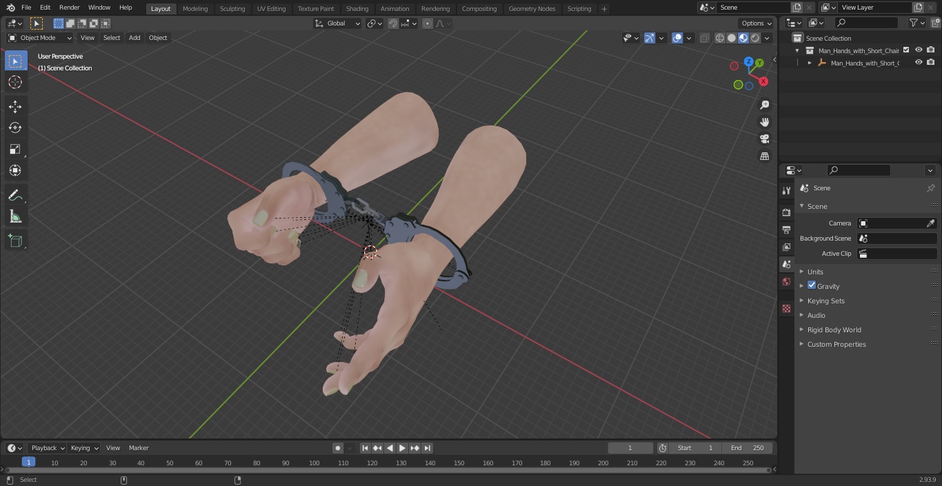Open the Texture properties tab
Viewport: 942px width, 486px height.
(x=786, y=309)
